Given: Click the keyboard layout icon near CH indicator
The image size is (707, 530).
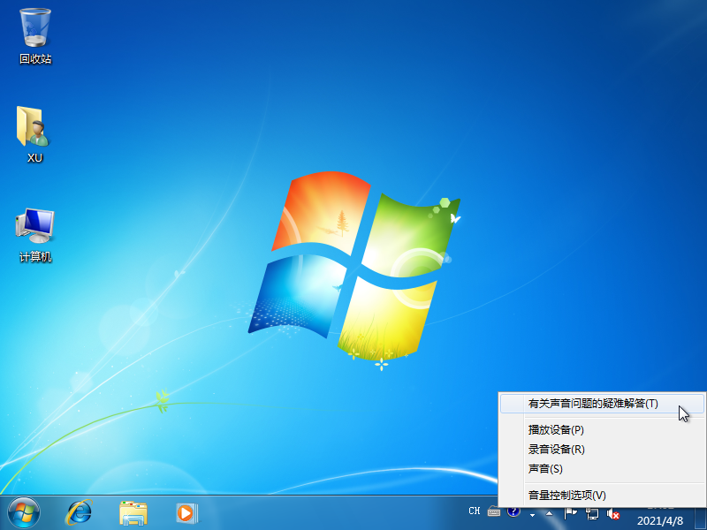Looking at the screenshot, I should [x=495, y=511].
